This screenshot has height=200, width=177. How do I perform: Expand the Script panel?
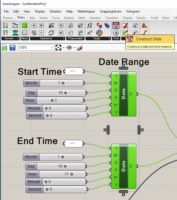[109, 38]
